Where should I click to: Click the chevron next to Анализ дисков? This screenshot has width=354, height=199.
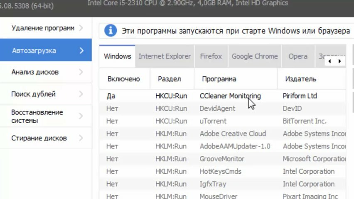[x=81, y=72]
